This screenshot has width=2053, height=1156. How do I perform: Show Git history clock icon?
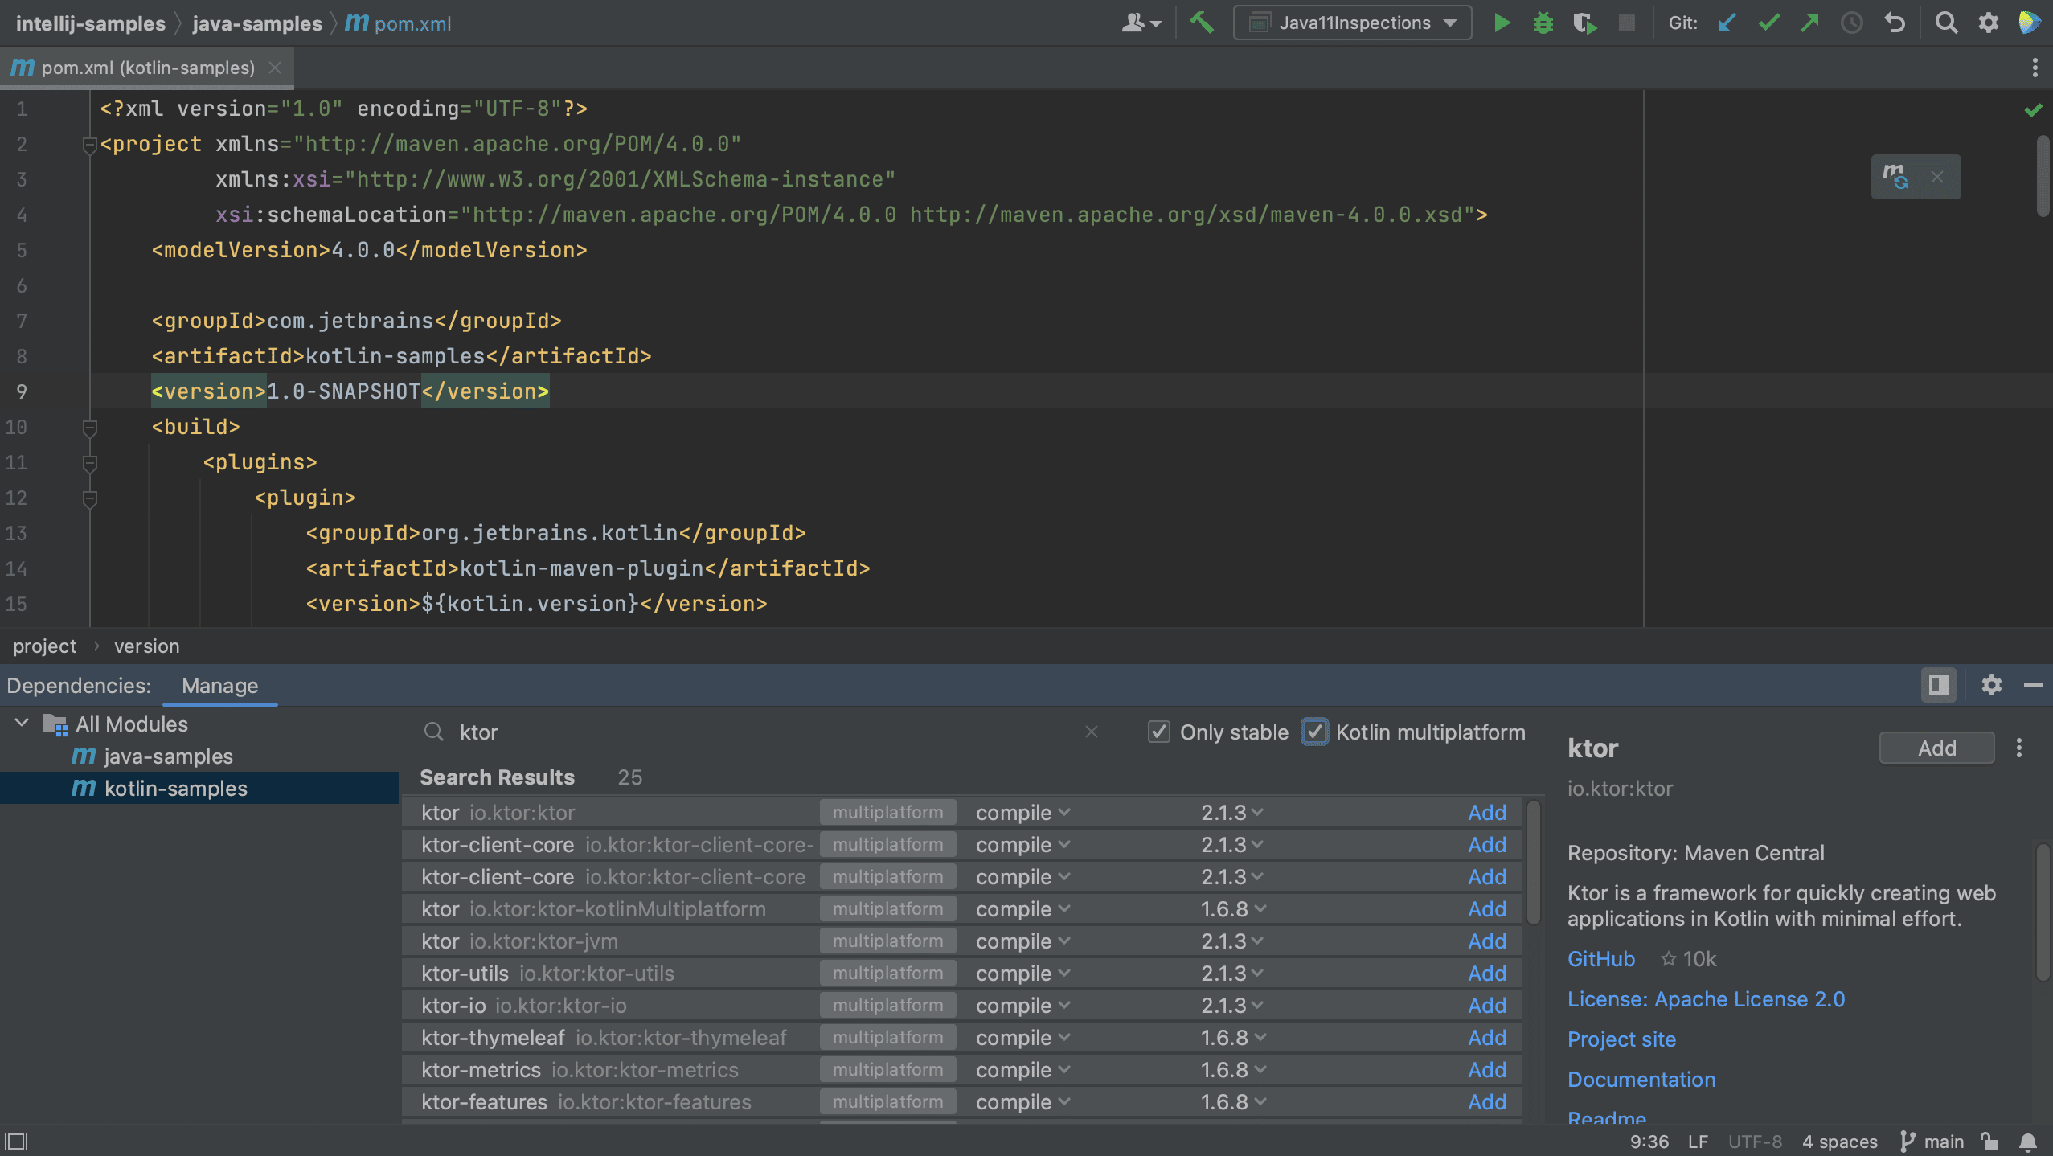1851,23
